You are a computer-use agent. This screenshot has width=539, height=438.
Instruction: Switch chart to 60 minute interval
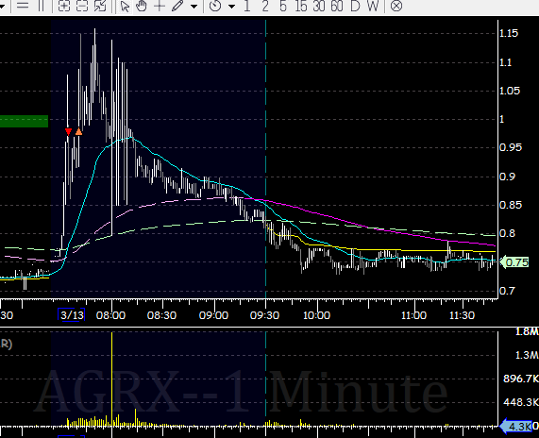pyautogui.click(x=337, y=7)
